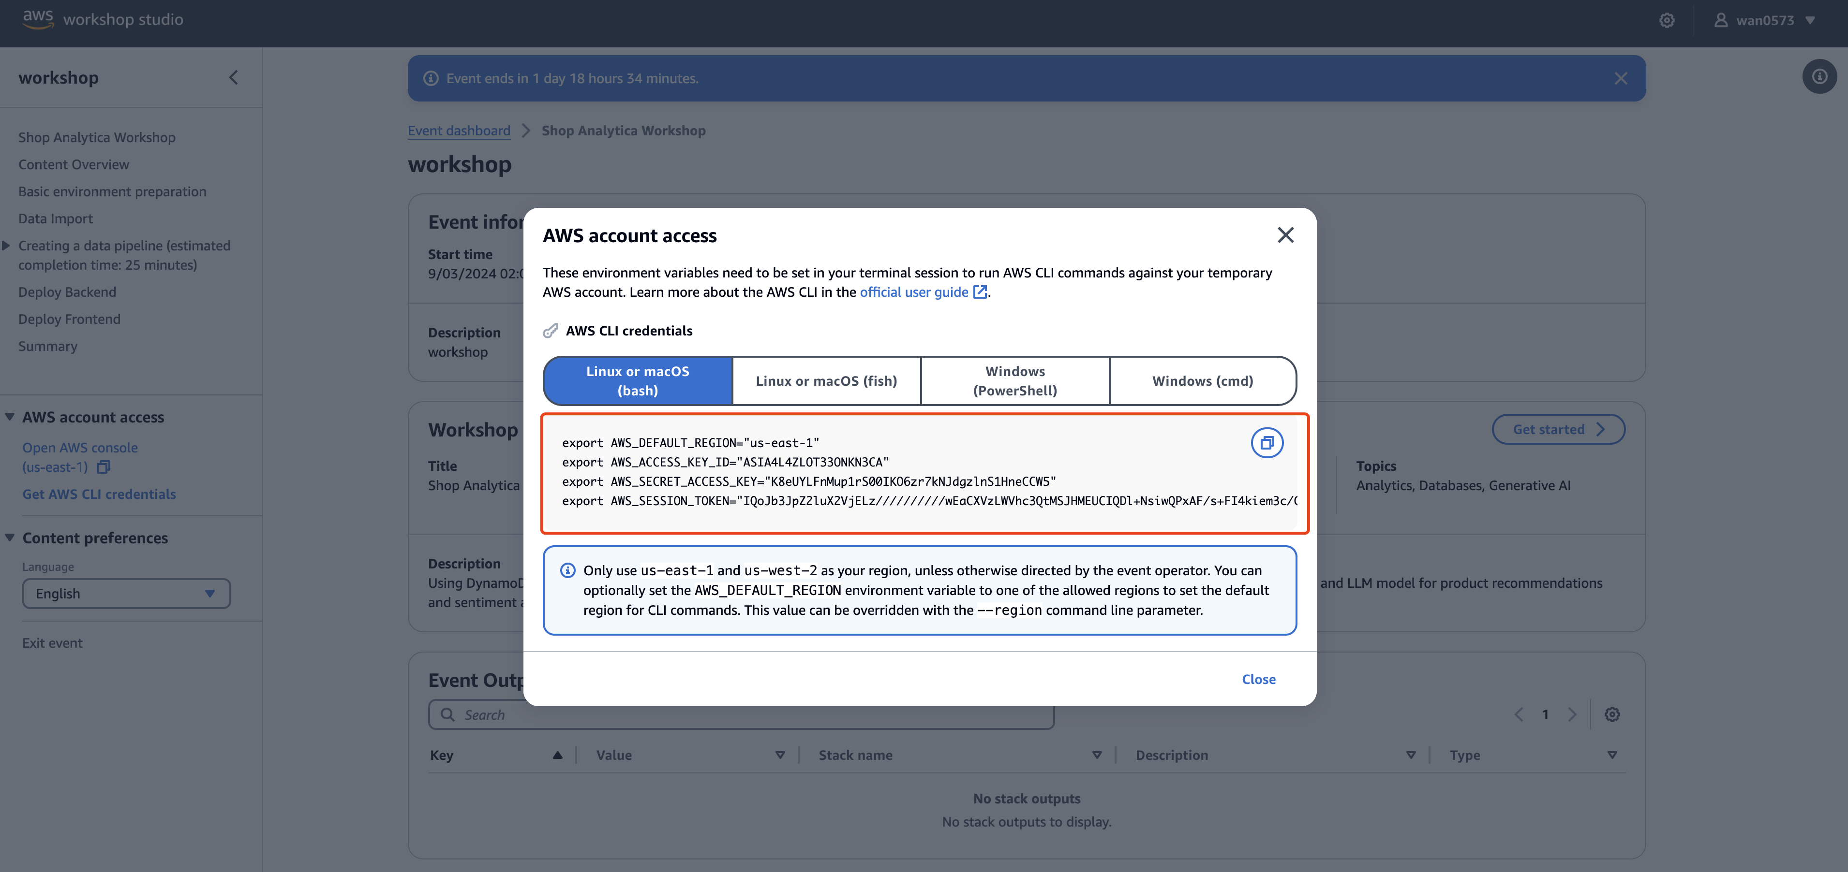The width and height of the screenshot is (1848, 872).
Task: Copy the AWS console URL icon
Action: [x=104, y=467]
